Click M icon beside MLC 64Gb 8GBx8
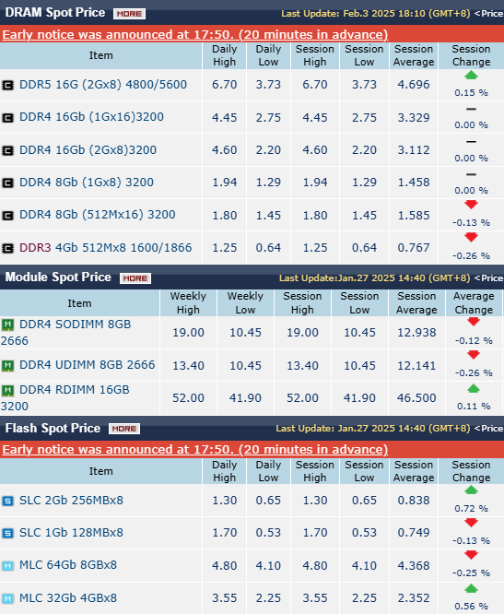 [x=7, y=565]
